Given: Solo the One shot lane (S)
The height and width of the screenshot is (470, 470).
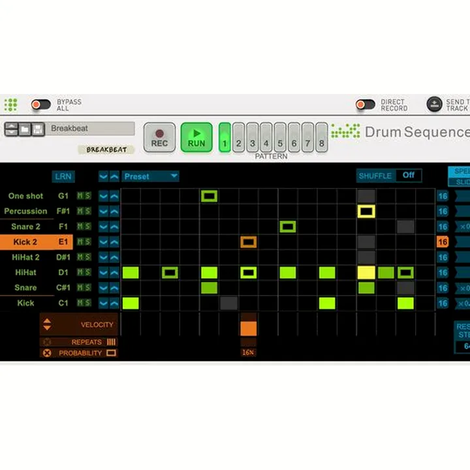Looking at the screenshot, I should coord(87,196).
